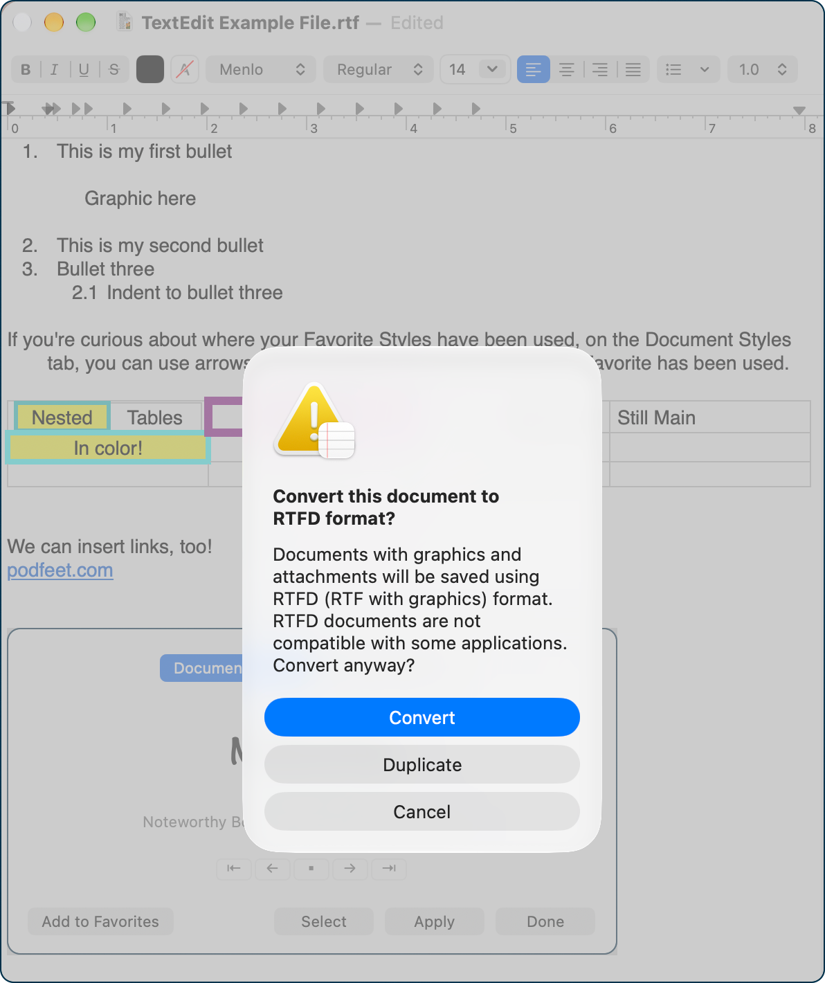Open the Regular typeface style dropdown
Viewport: 825px width, 983px height.
[379, 69]
